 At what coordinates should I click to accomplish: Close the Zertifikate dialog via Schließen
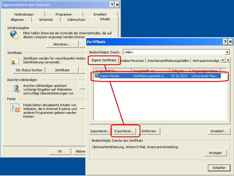[x=219, y=167]
